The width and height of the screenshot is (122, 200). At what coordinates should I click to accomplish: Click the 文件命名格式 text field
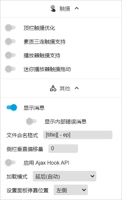[x=78, y=135]
